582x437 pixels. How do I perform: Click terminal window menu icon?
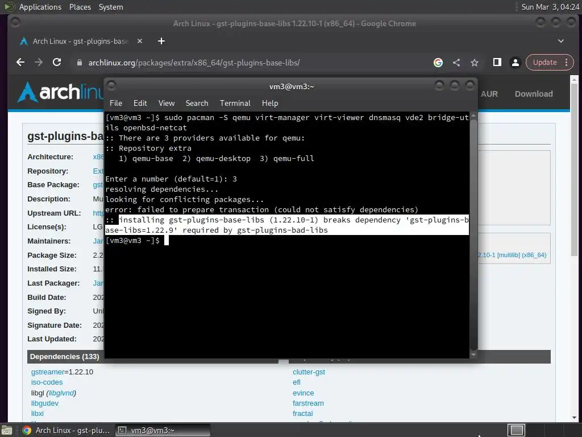111,86
